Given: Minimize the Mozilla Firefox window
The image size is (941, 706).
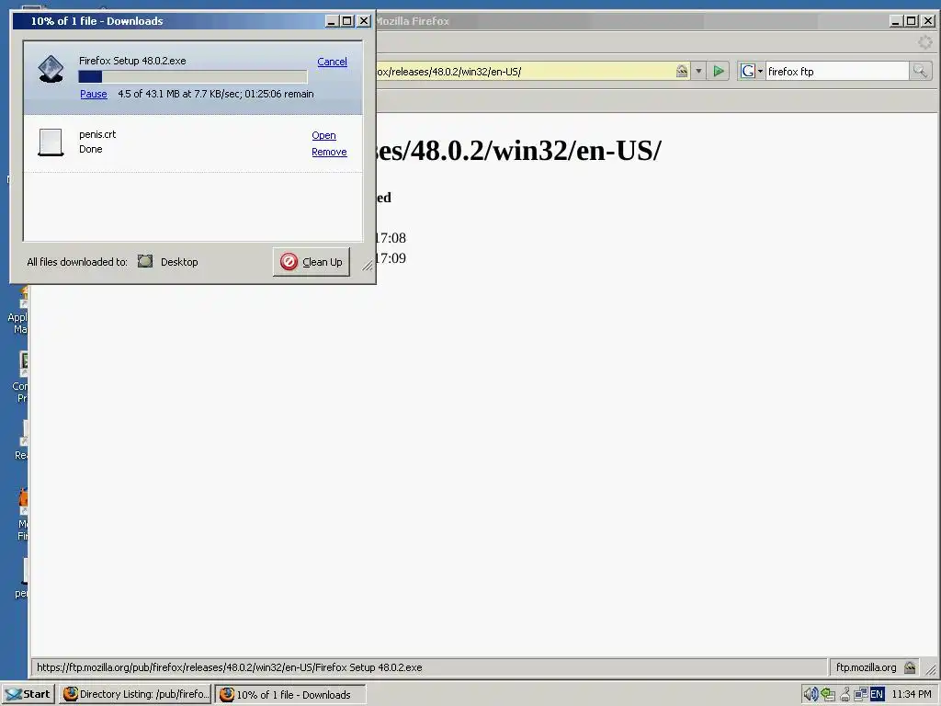Looking at the screenshot, I should (895, 21).
